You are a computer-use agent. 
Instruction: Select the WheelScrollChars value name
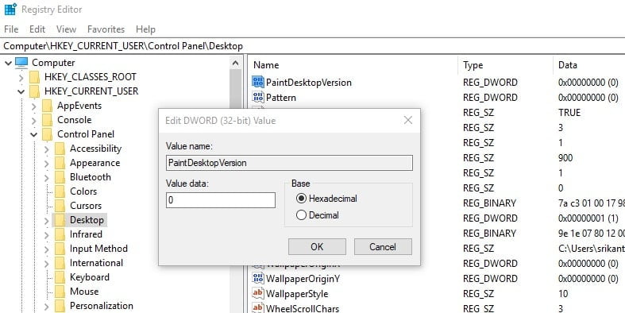[303, 308]
